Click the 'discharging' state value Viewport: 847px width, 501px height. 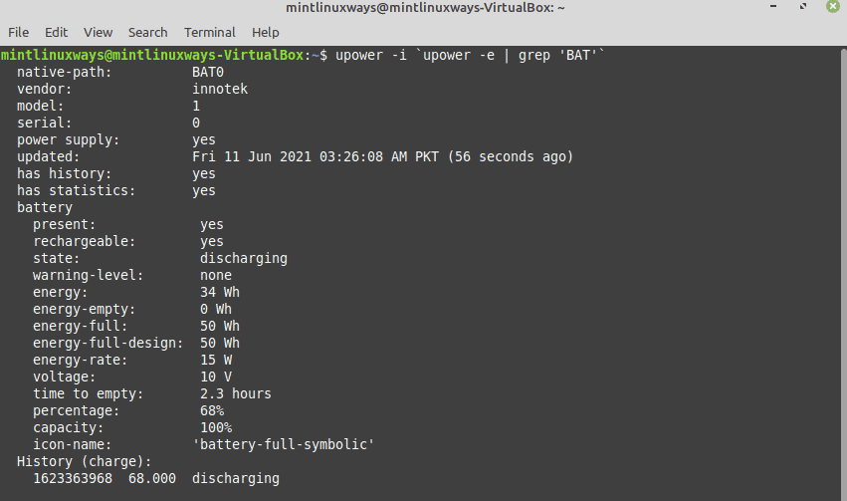point(244,258)
